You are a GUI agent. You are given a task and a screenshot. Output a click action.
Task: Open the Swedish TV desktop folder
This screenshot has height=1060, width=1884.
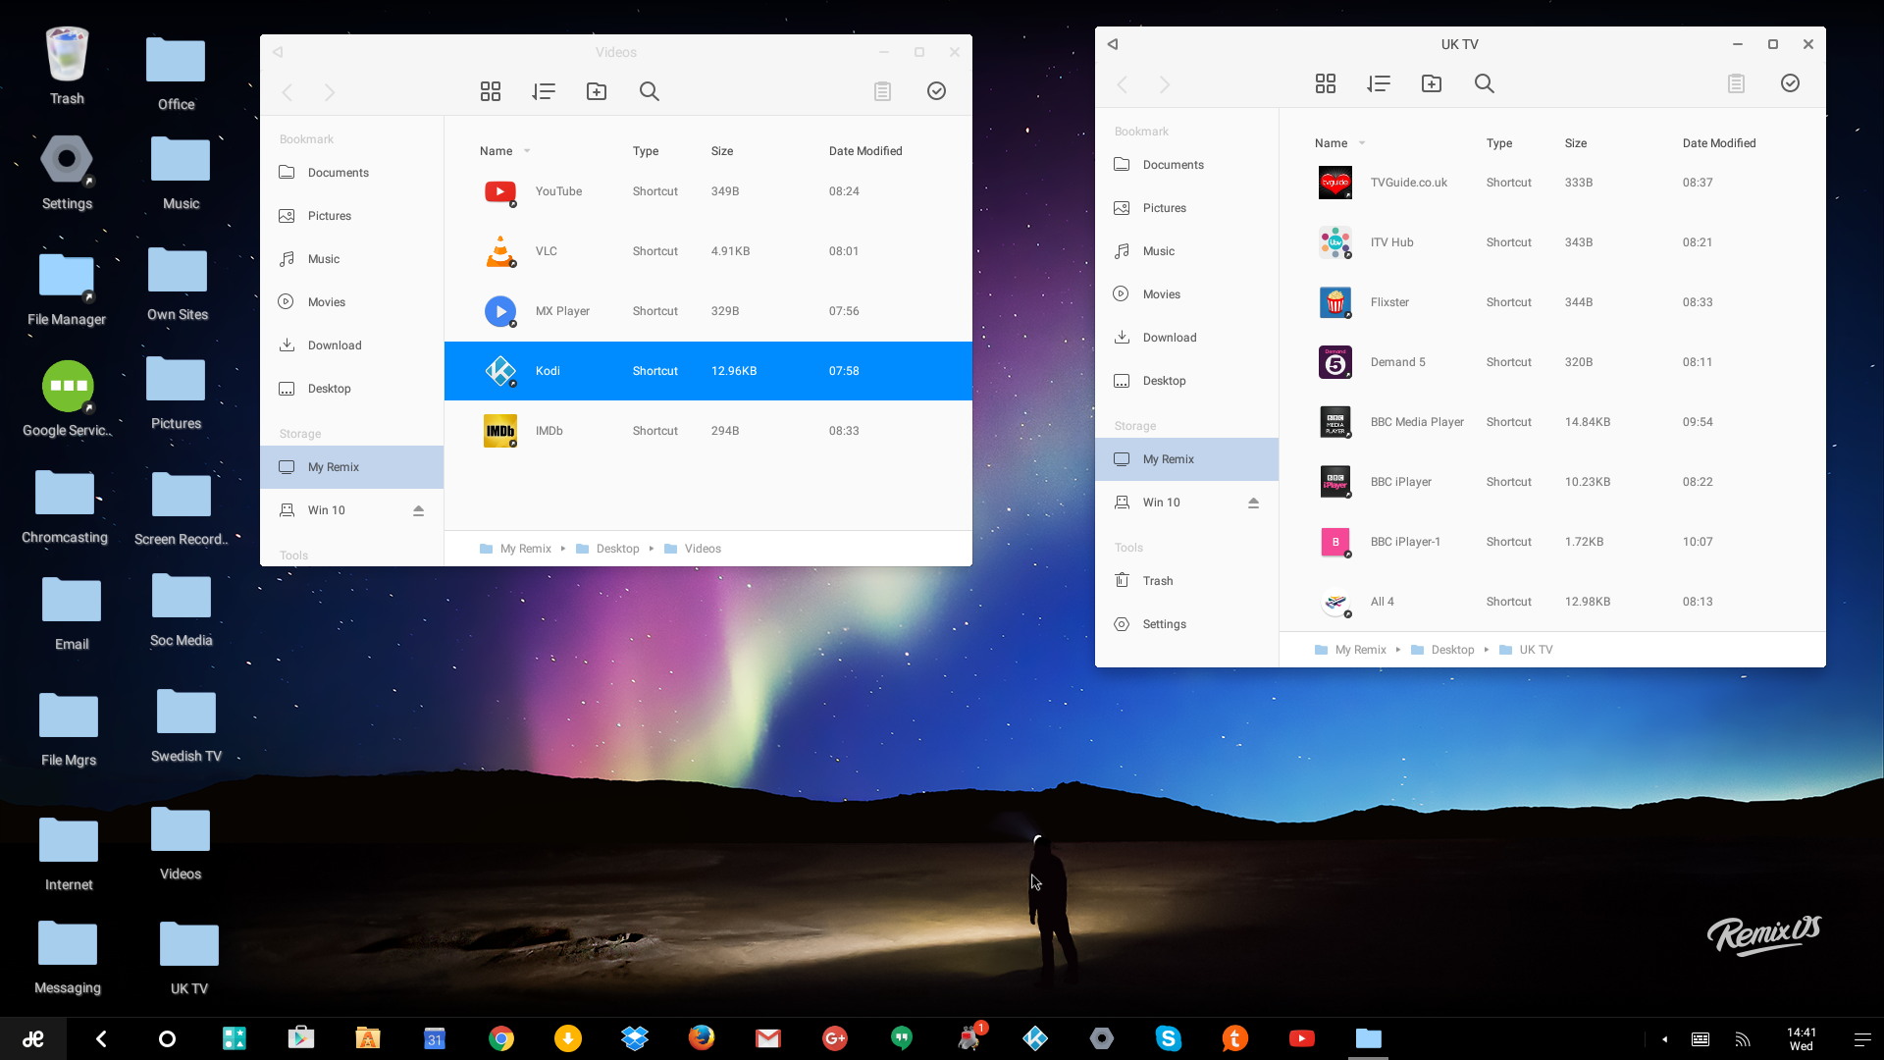[186, 726]
